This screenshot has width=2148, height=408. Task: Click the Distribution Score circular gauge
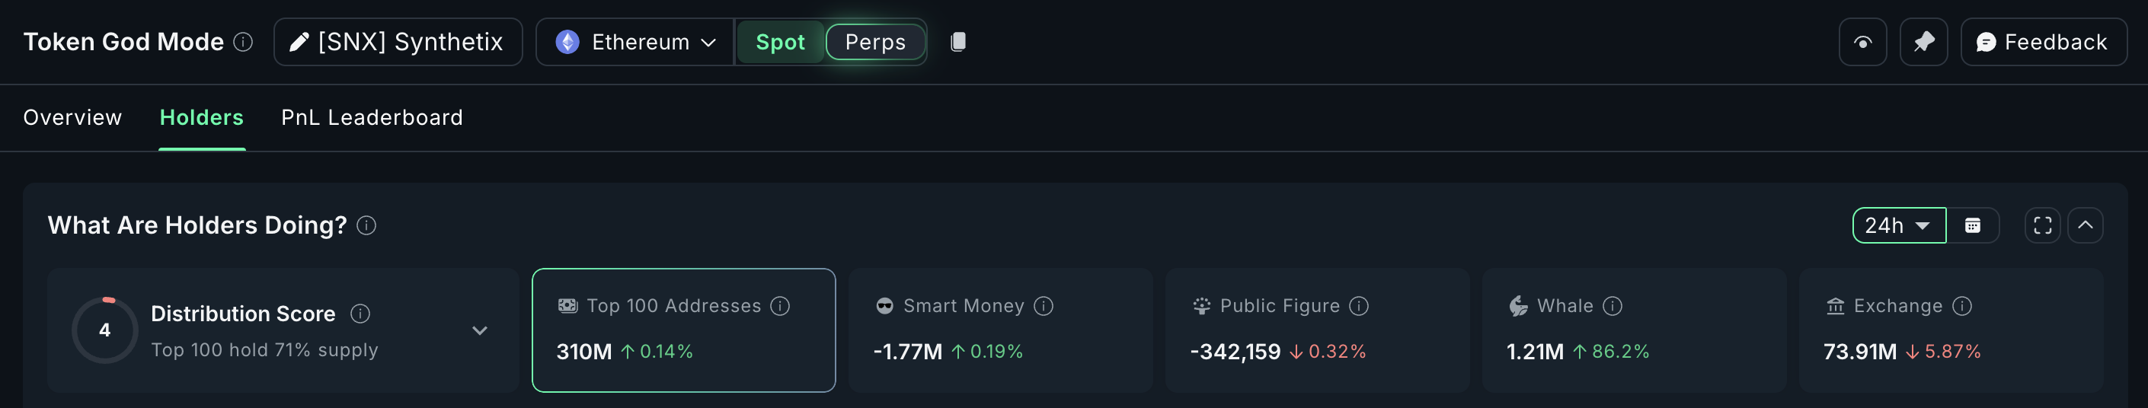pyautogui.click(x=105, y=330)
